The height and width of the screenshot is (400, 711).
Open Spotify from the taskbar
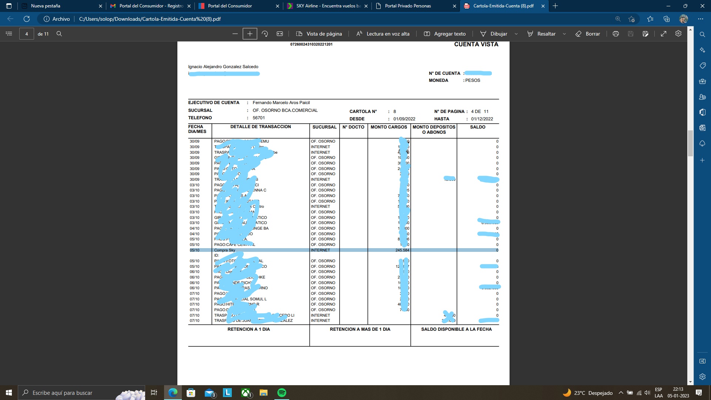(x=282, y=393)
